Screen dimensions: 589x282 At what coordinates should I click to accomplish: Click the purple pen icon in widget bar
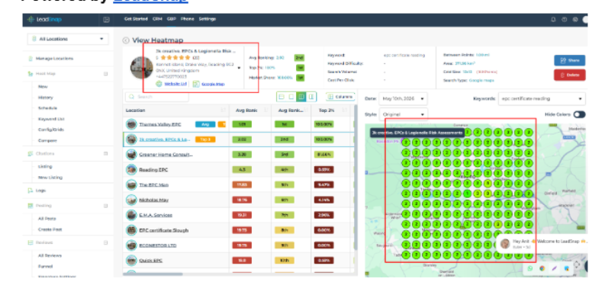coord(554,268)
